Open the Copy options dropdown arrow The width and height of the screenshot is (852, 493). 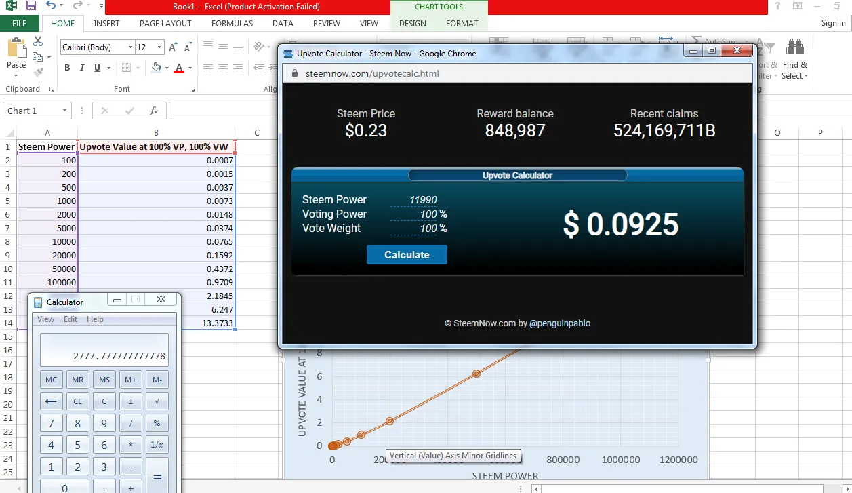click(47, 58)
